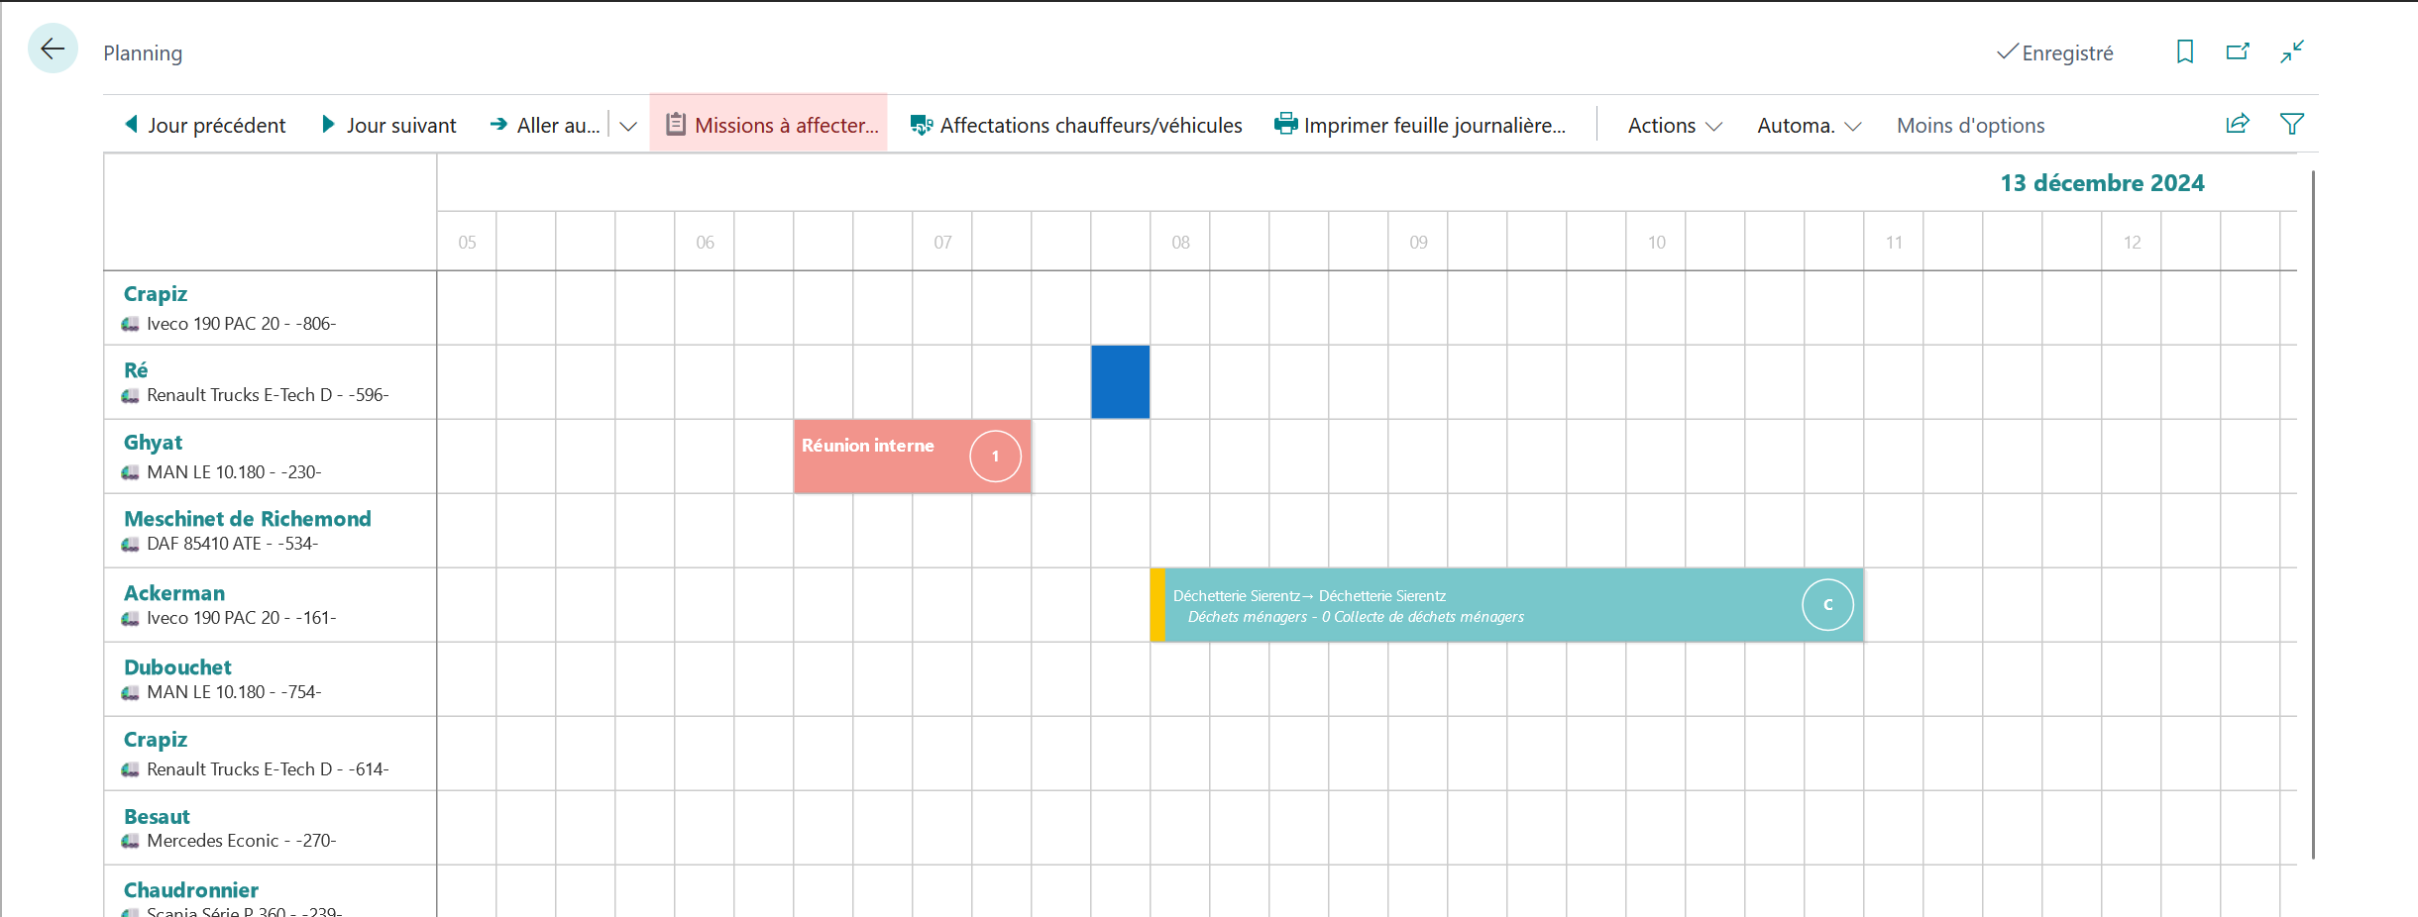Open Affectations chauffeurs/véhicules

tap(1076, 125)
